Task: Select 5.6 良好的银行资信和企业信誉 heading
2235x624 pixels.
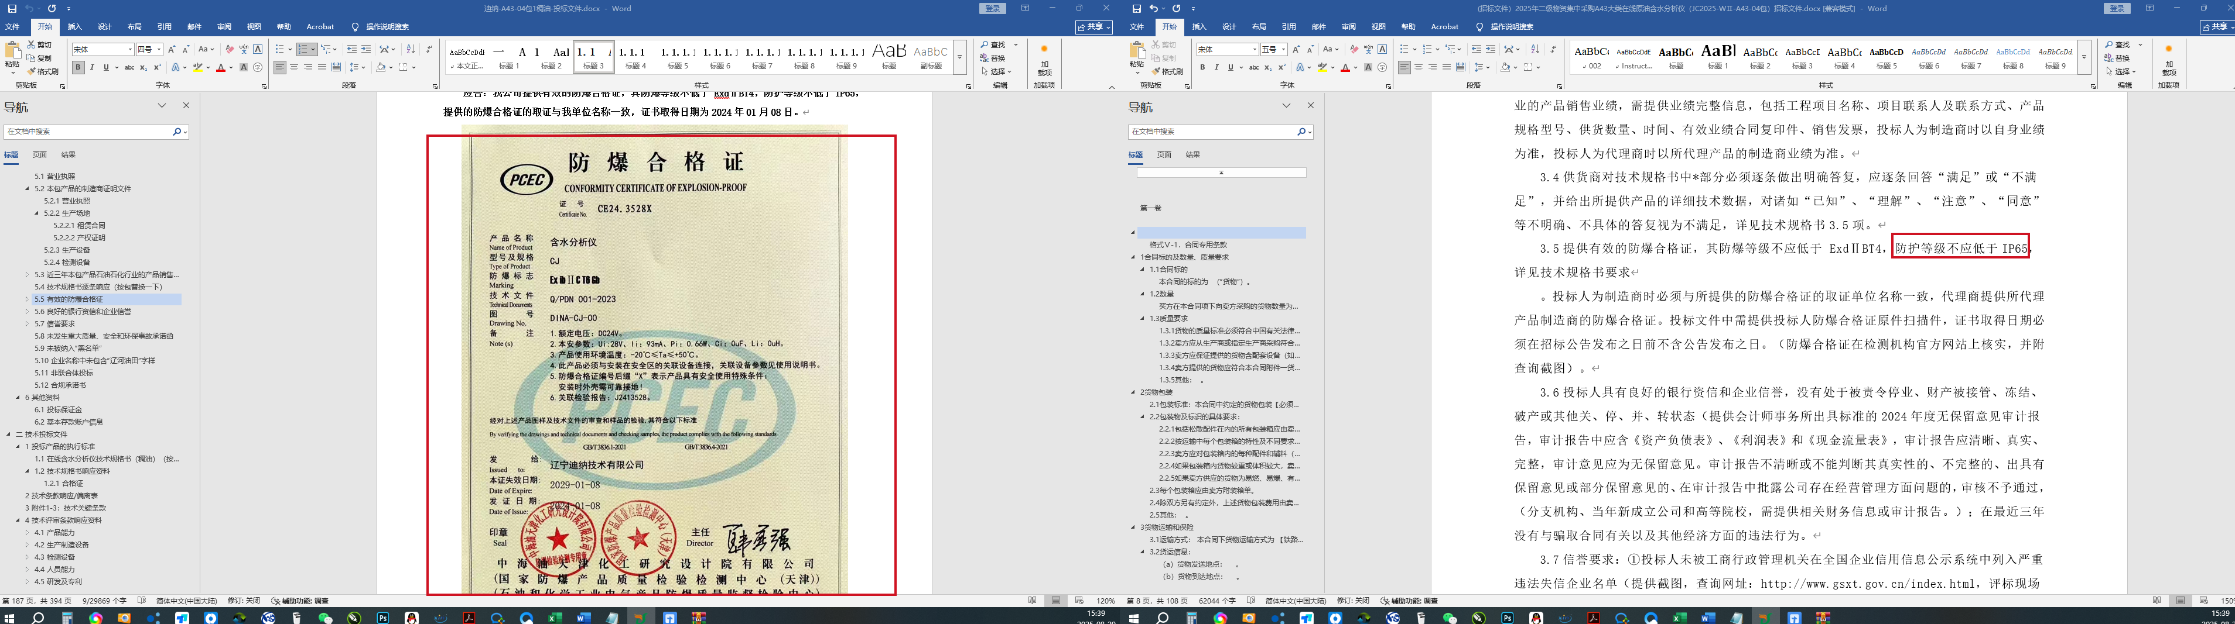Action: point(83,311)
